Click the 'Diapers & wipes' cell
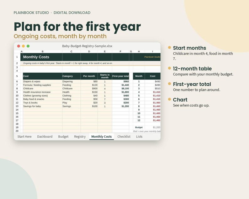249x199 pixels. [43, 81]
